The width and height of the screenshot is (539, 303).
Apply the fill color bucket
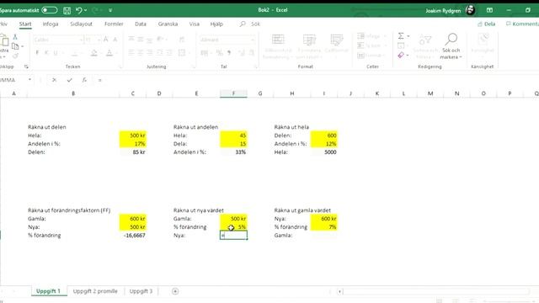[93, 53]
